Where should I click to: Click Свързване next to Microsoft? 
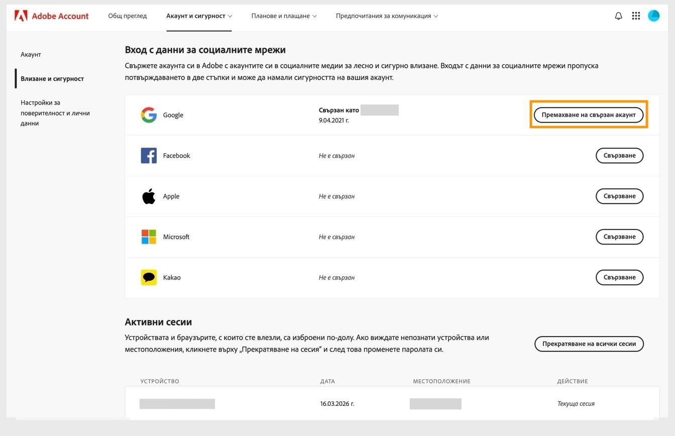[619, 237]
